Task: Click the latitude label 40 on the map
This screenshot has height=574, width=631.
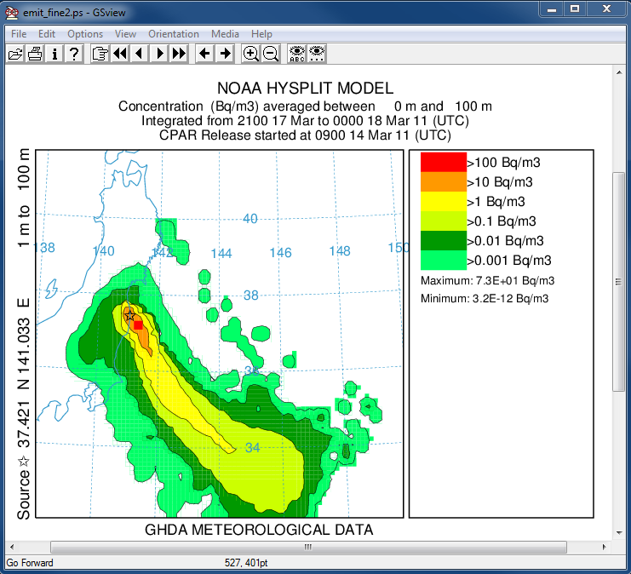Action: click(250, 219)
